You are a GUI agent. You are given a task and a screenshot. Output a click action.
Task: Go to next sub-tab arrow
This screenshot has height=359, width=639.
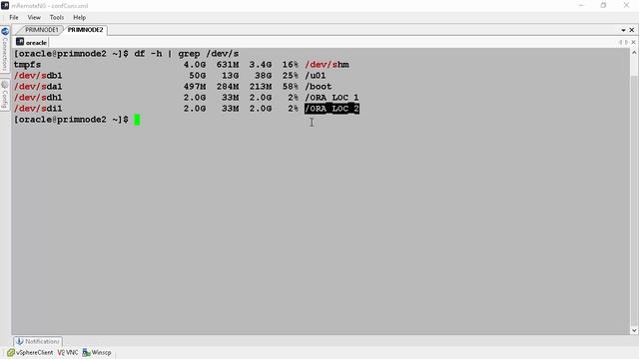[626, 42]
